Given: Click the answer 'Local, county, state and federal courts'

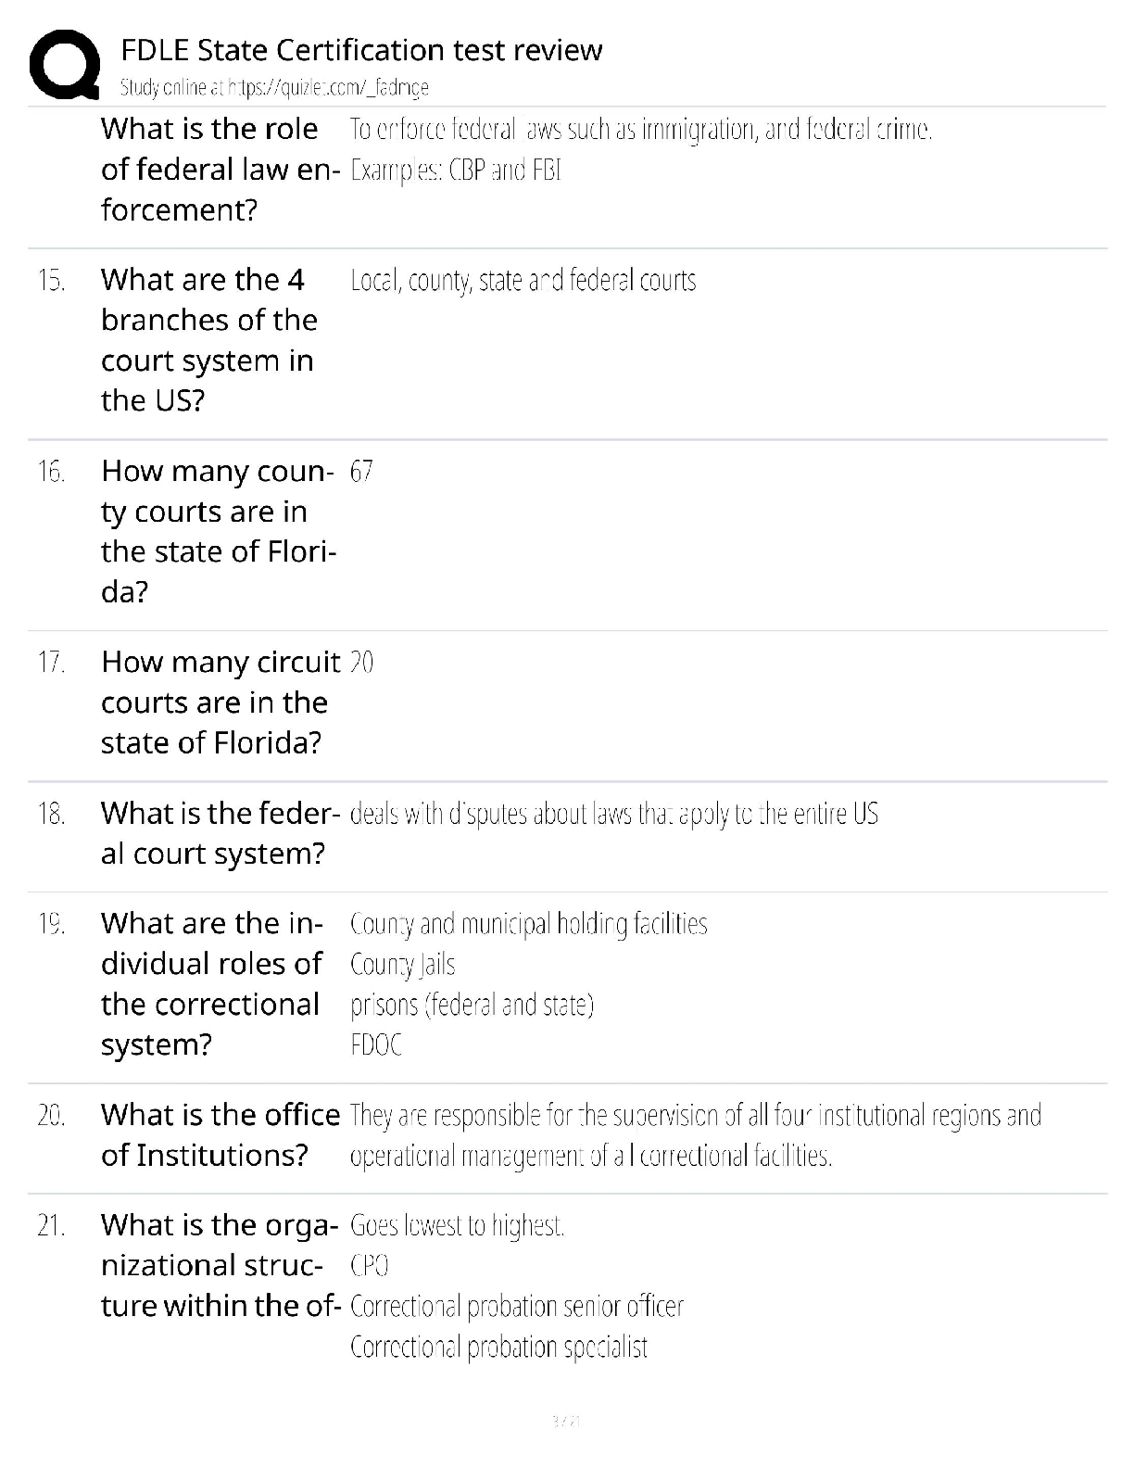Looking at the screenshot, I should [x=523, y=280].
